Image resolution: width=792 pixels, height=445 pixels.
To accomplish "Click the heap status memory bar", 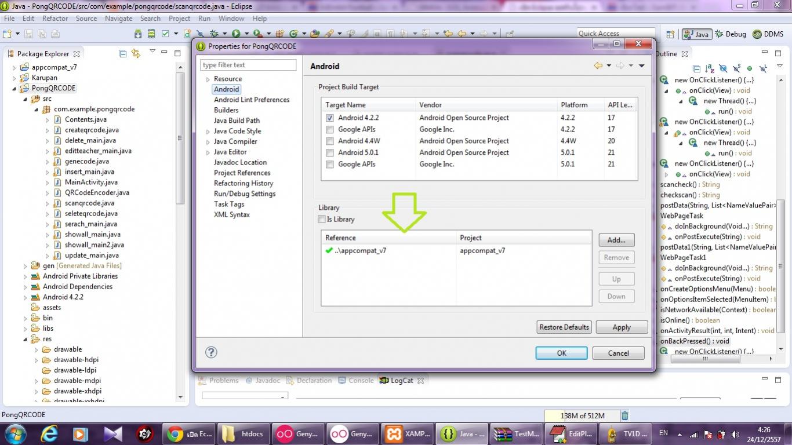I will (x=582, y=415).
